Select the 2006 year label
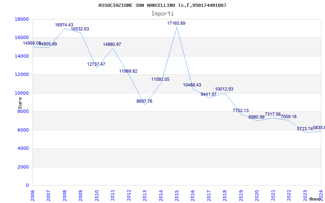 click(32, 195)
